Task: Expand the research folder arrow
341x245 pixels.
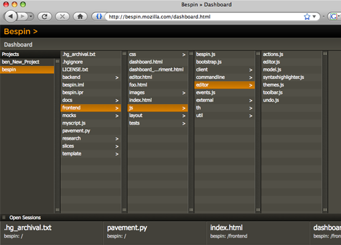Action: coord(117,139)
